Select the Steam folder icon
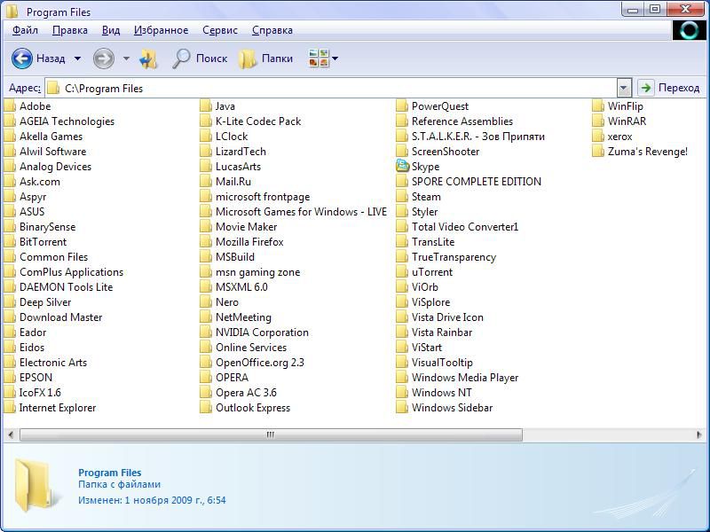 [402, 197]
